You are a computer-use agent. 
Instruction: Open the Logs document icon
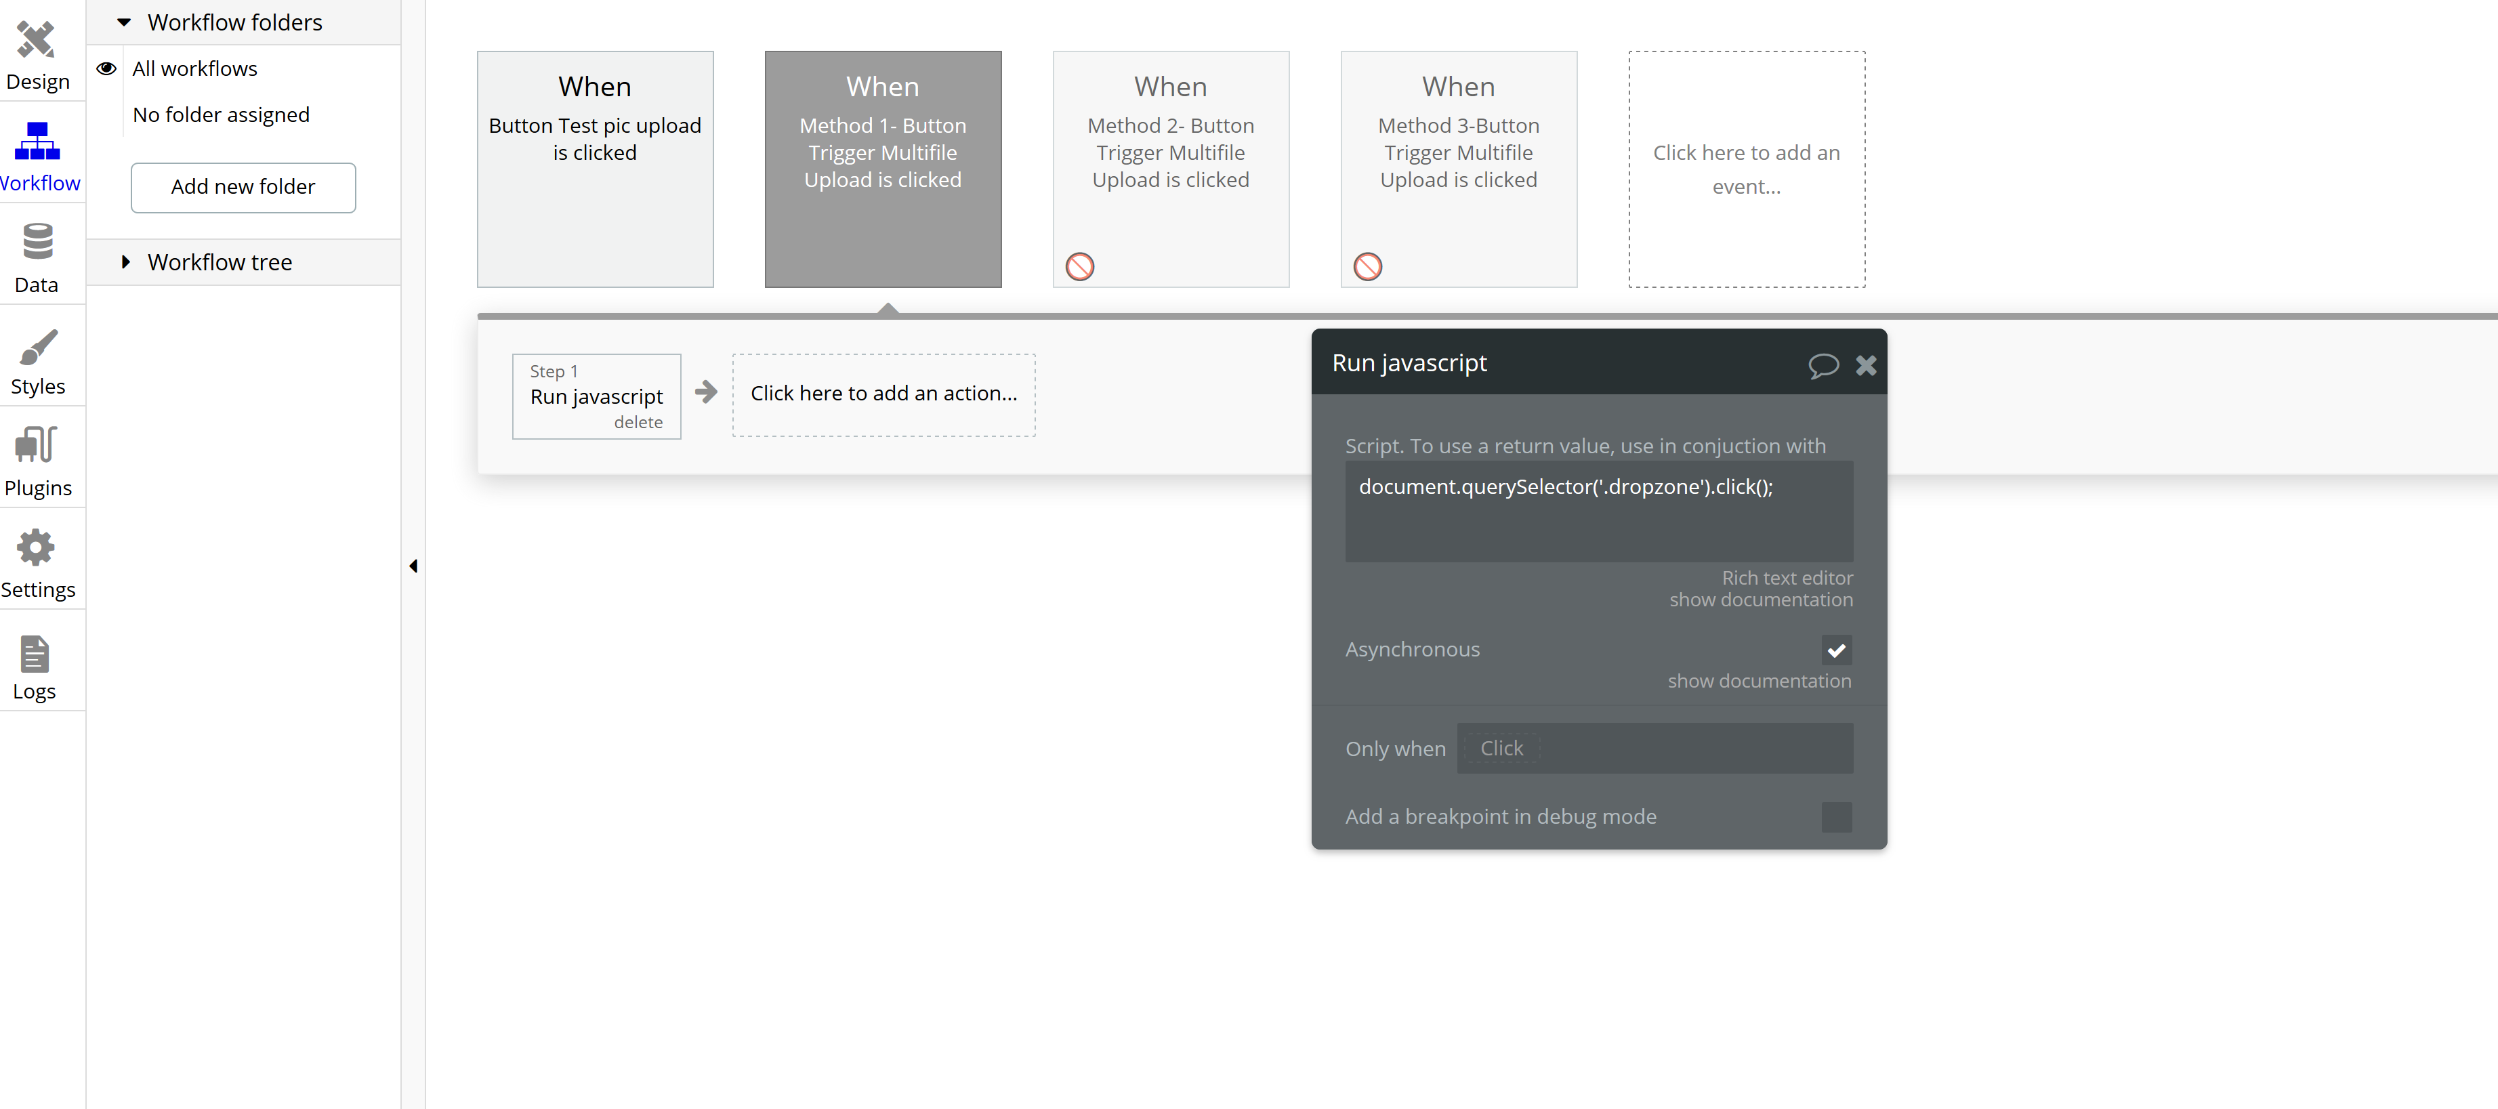click(x=35, y=653)
